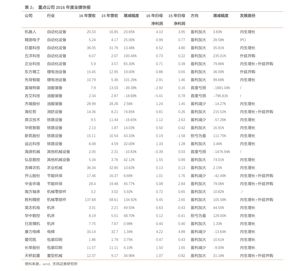
Task: Click 129.00% in 华中数控 row
Action: coord(220,216)
